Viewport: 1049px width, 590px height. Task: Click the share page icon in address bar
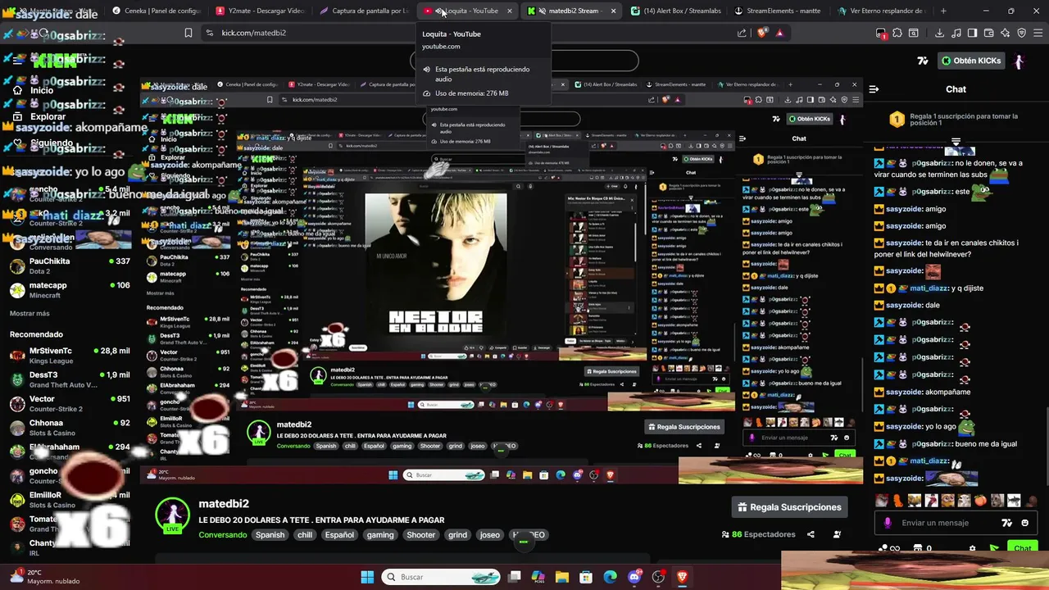tap(742, 33)
